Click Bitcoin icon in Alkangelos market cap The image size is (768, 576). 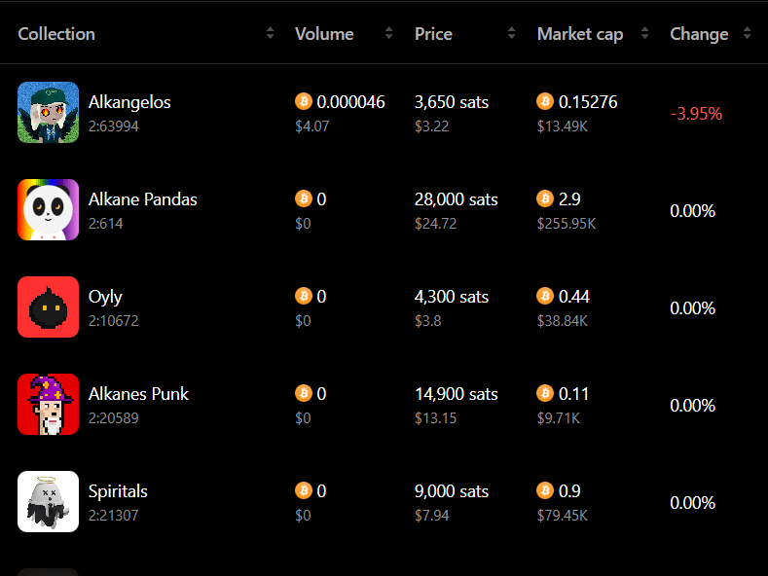point(545,101)
